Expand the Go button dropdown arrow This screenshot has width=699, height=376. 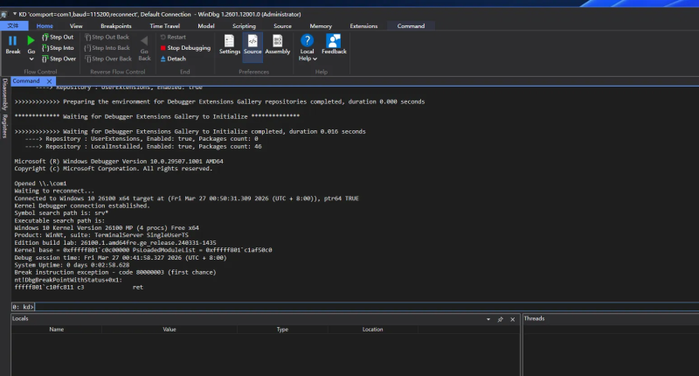point(31,58)
